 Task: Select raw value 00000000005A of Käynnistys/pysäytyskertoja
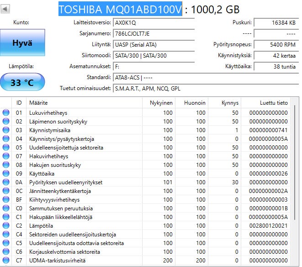click(x=268, y=139)
